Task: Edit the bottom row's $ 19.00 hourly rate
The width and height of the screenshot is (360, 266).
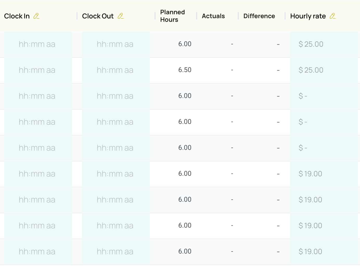Action: click(x=324, y=252)
